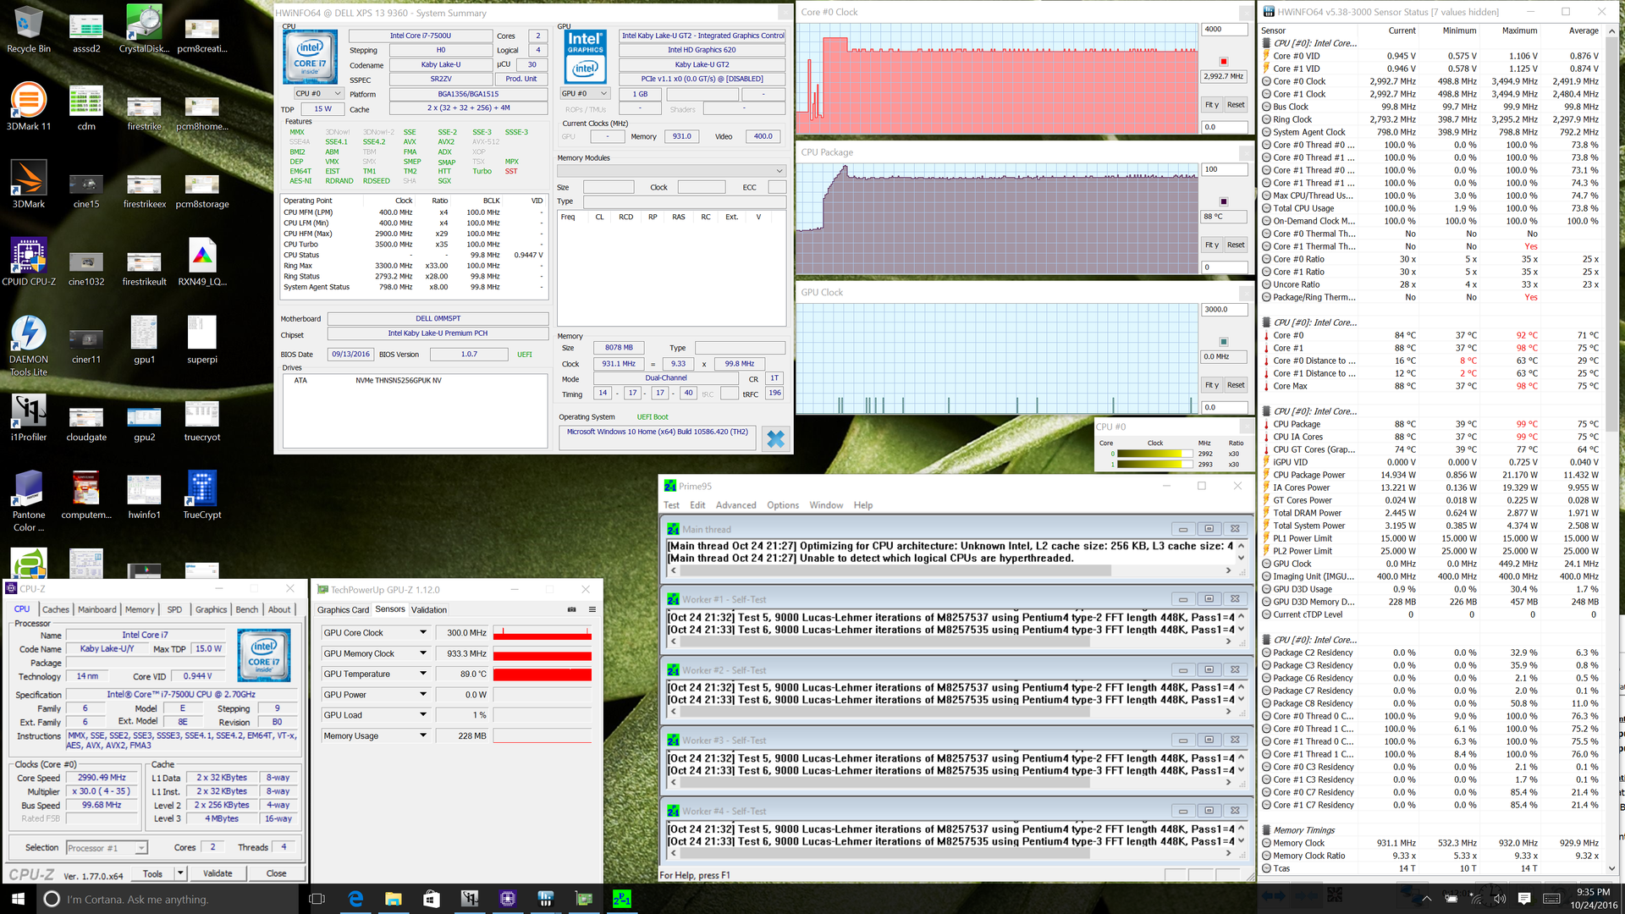Click Fit y on the CPU Package graph
Image resolution: width=1625 pixels, height=914 pixels.
click(x=1211, y=245)
